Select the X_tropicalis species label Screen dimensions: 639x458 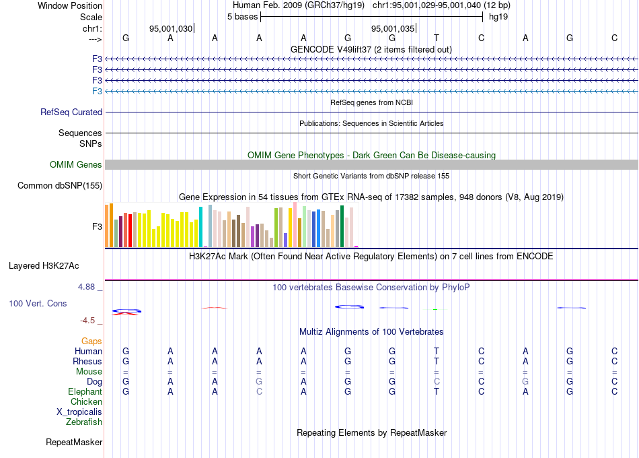[79, 412]
